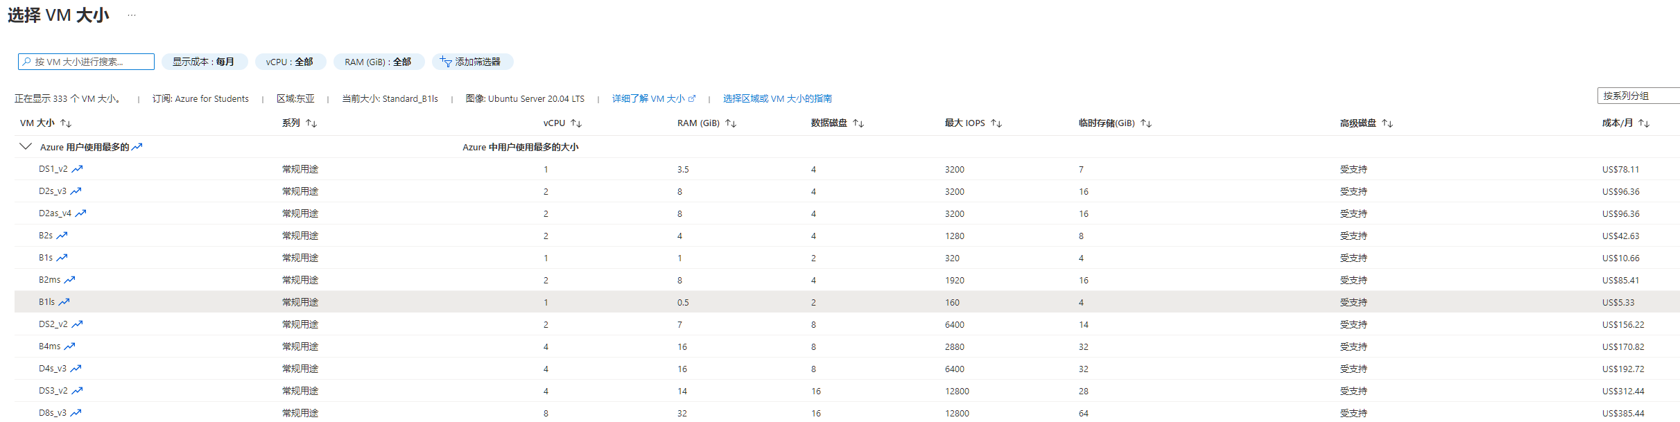Sort by 系列 column arrows
This screenshot has width=1680, height=422.
[x=311, y=123]
